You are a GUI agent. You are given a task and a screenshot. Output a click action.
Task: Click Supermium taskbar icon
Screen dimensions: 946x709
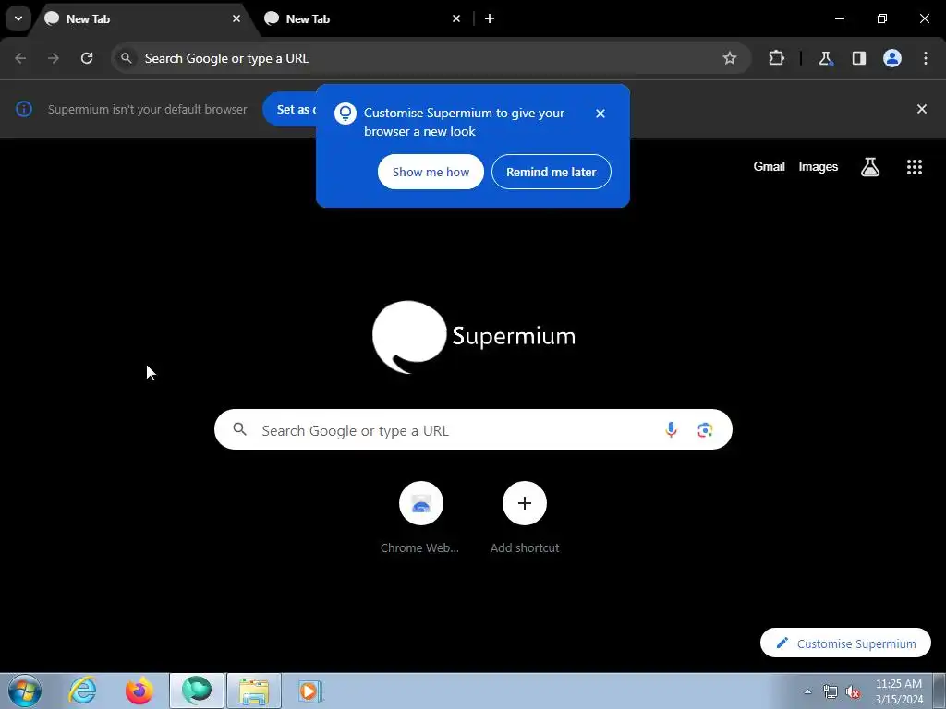click(x=197, y=691)
